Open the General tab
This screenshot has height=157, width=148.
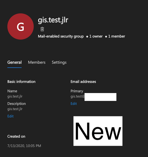tap(14, 62)
